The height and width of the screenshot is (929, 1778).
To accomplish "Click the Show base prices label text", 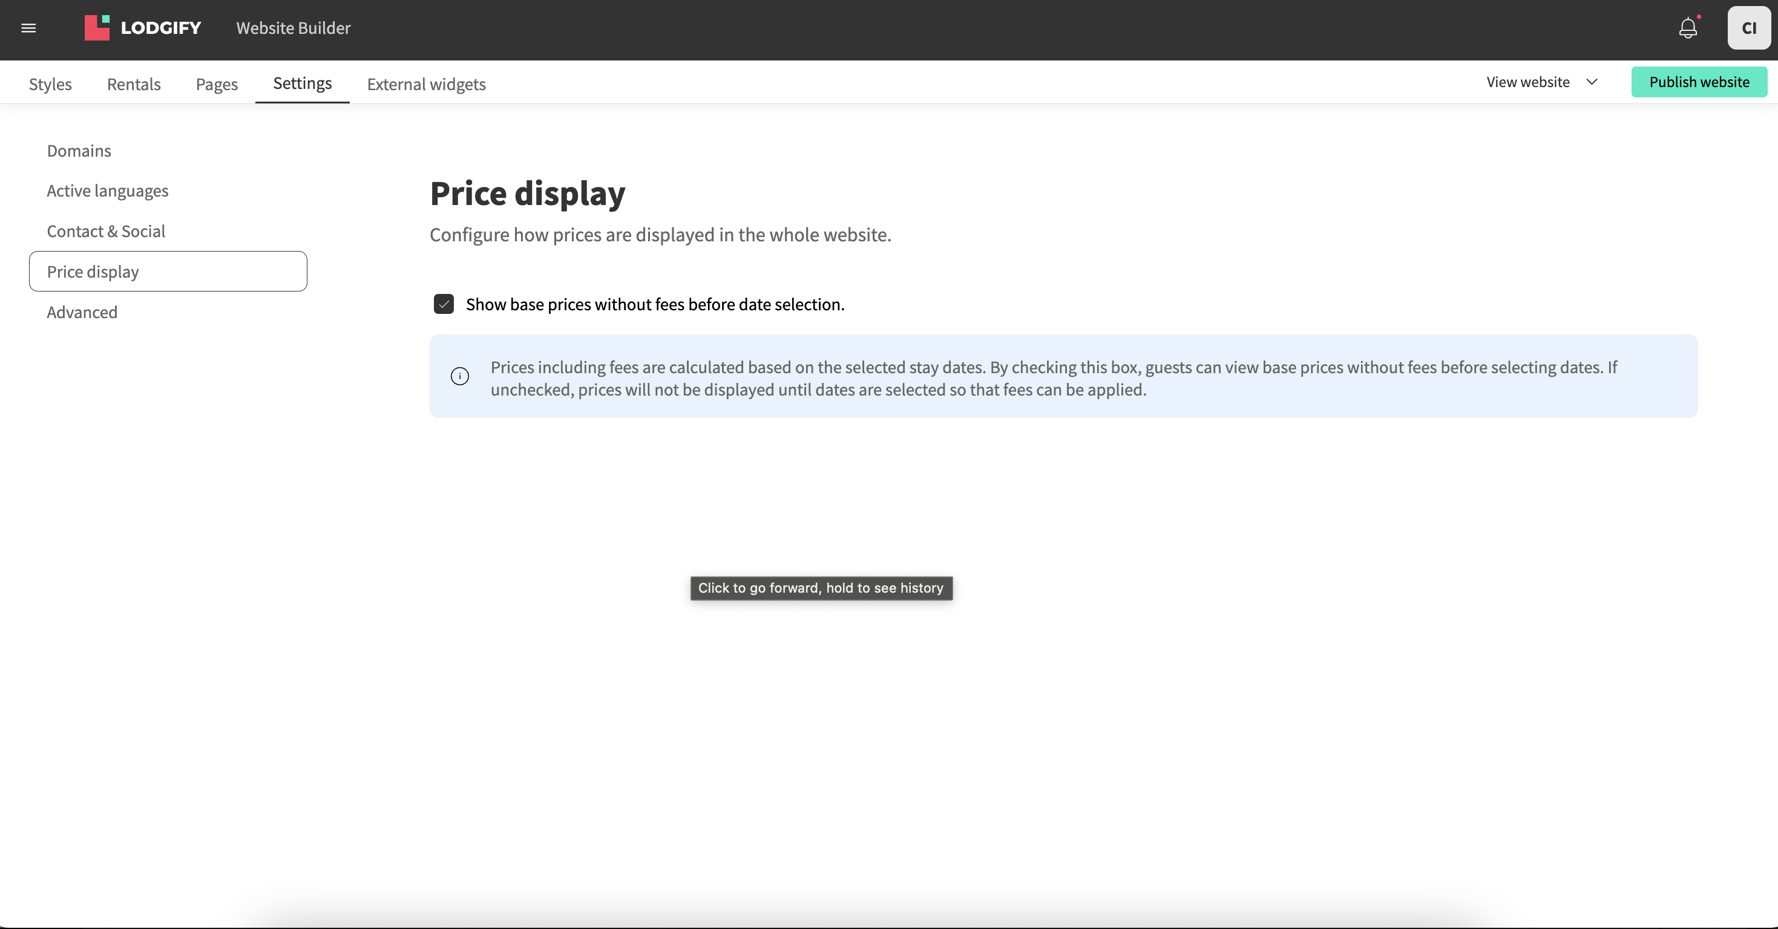I will pyautogui.click(x=655, y=304).
